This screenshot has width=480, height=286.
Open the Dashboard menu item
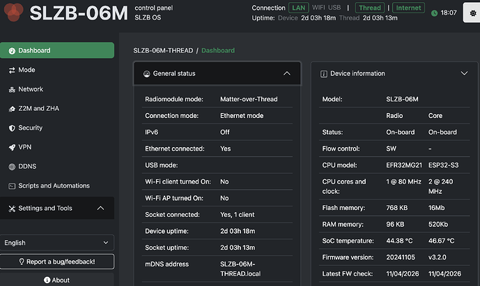[57, 50]
